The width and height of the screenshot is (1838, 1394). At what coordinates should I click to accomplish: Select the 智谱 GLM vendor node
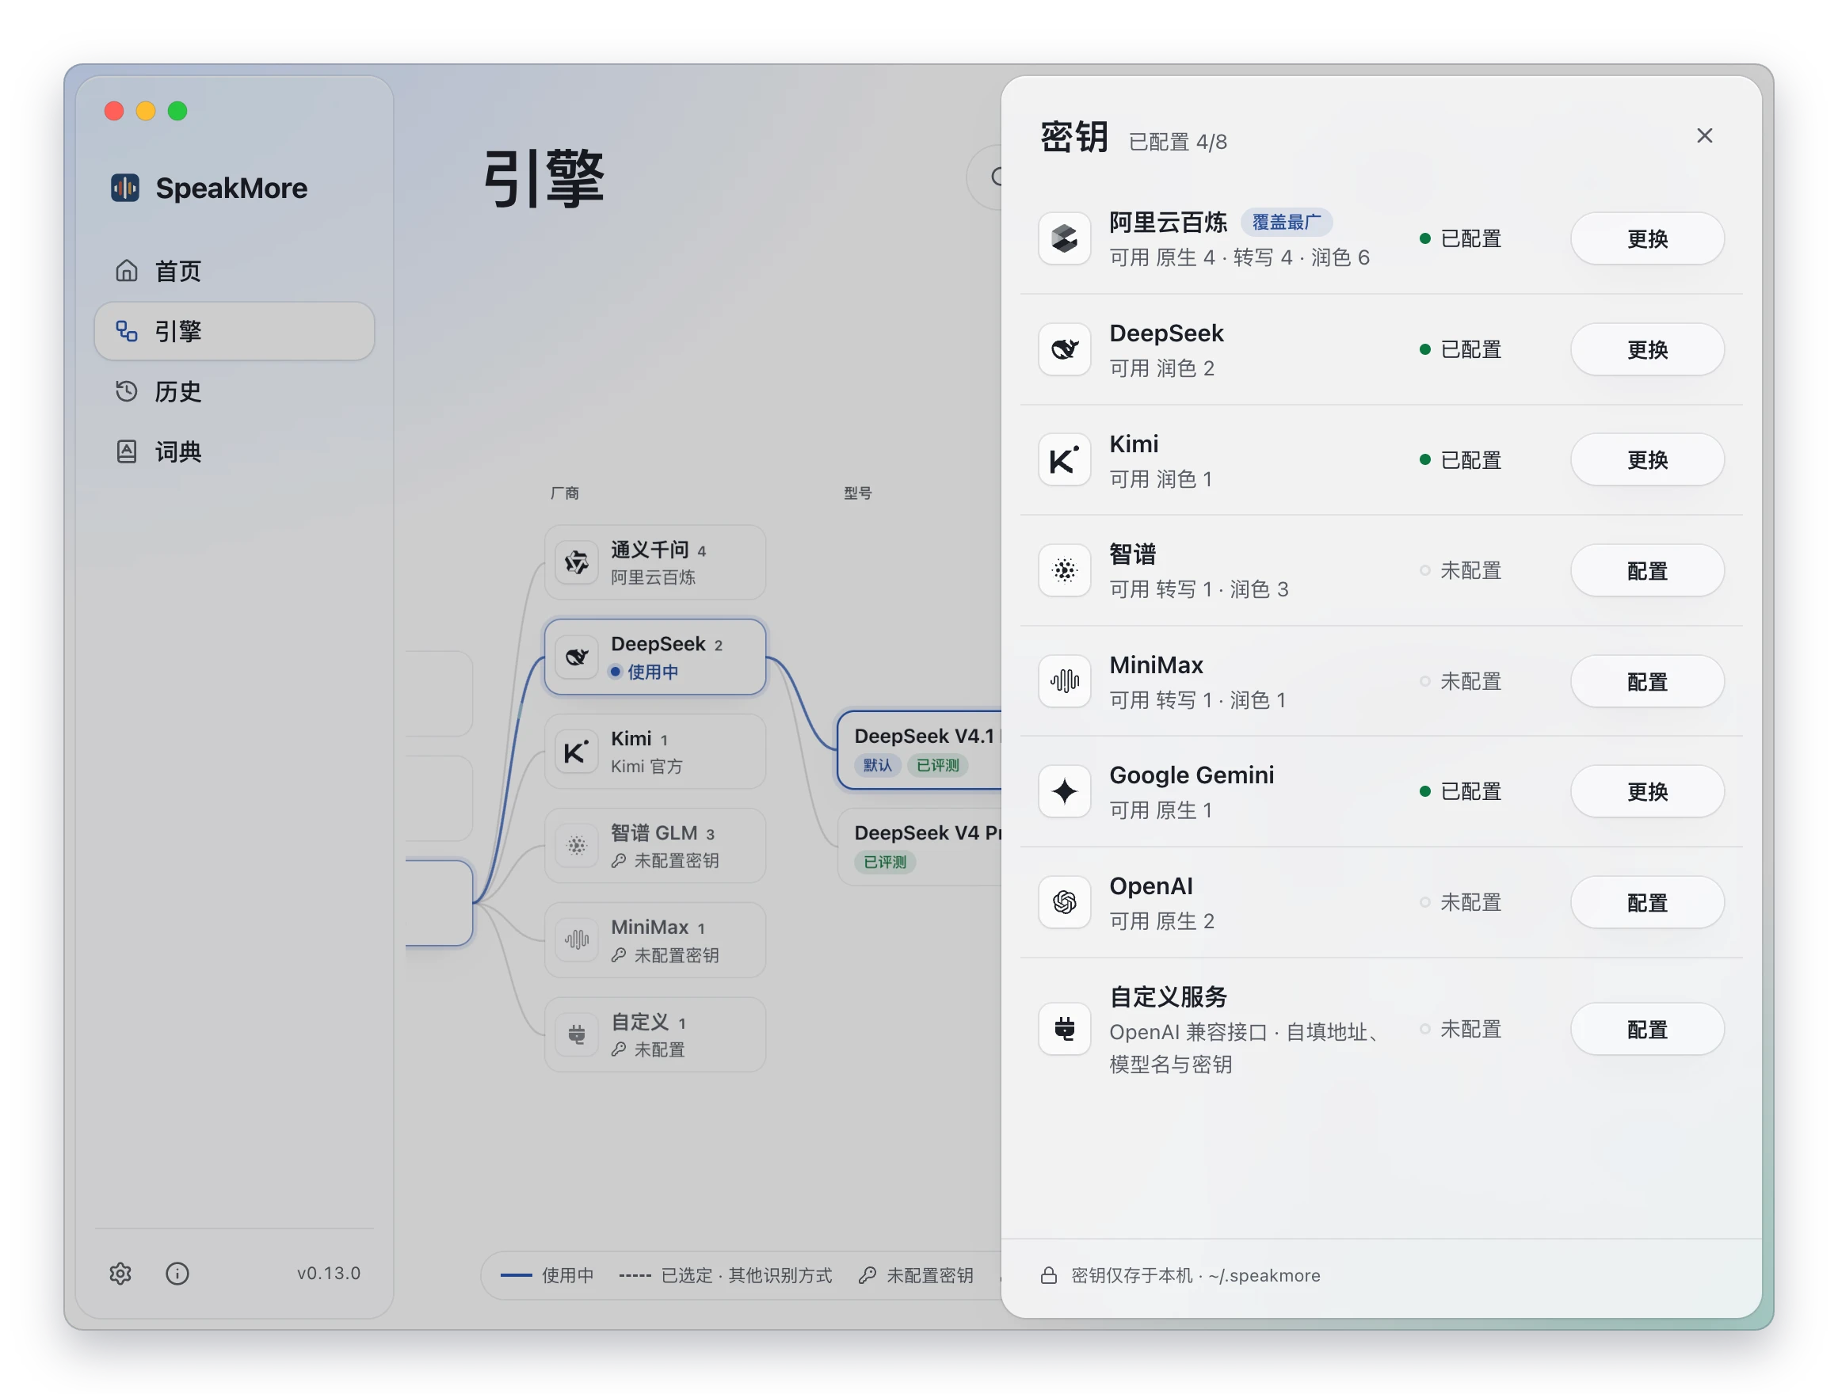654,846
